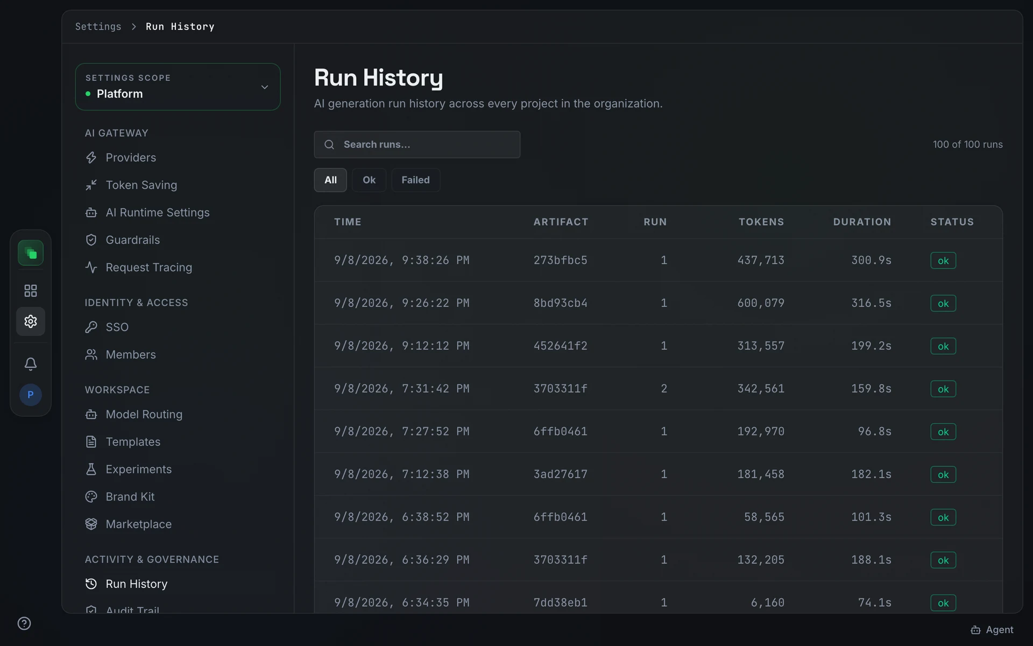
Task: Click the Request Tracing pulse icon
Action: (91, 268)
